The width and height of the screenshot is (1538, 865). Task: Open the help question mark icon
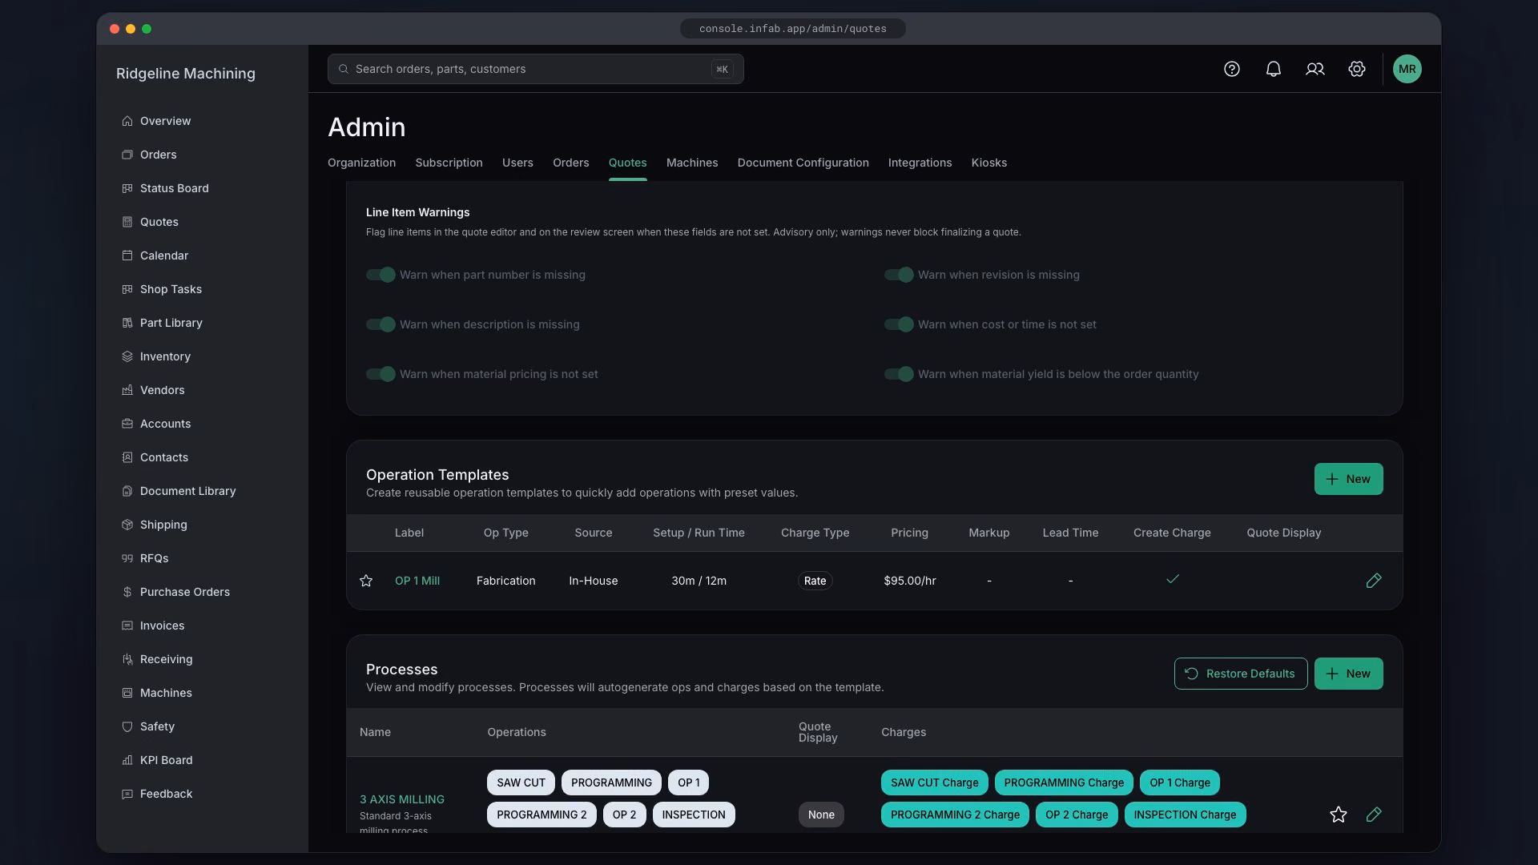click(x=1232, y=69)
